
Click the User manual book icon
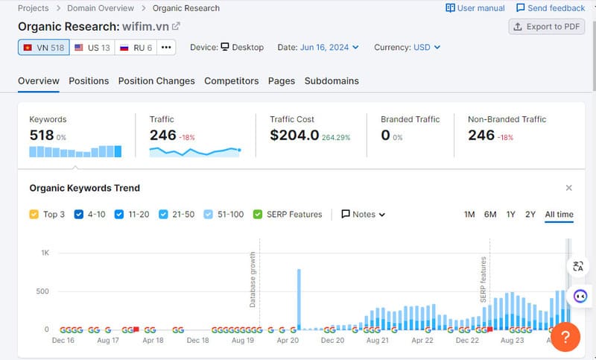450,8
